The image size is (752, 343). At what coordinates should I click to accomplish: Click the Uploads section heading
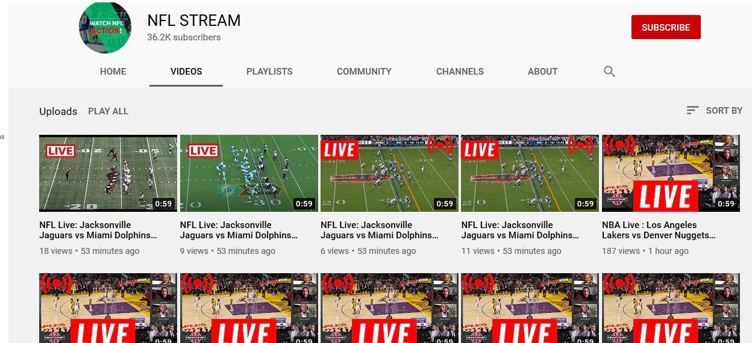tap(58, 111)
